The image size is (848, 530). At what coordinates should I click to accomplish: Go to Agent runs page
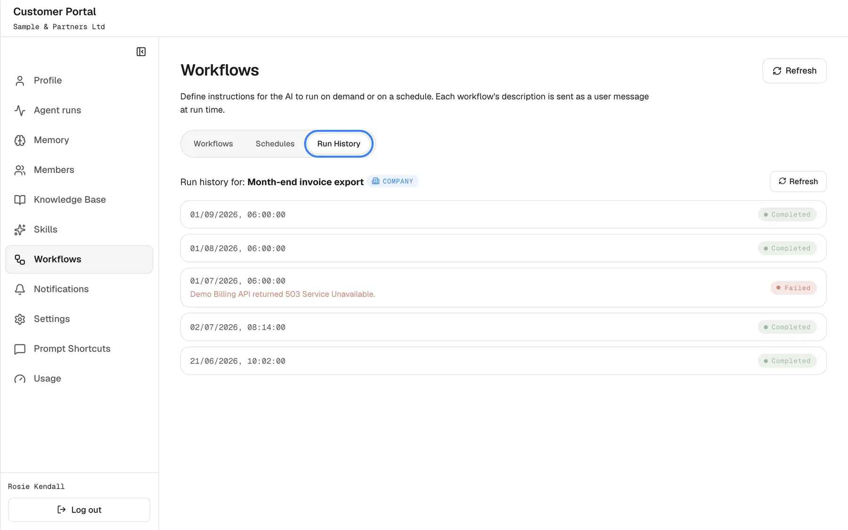[x=57, y=110]
